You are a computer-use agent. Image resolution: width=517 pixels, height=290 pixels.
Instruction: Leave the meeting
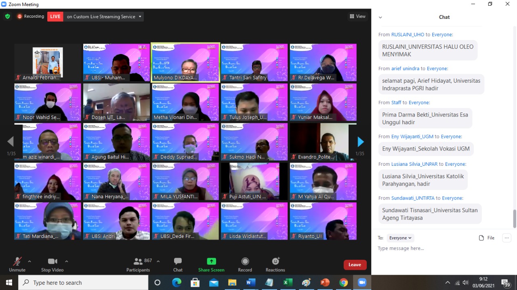[x=355, y=265]
